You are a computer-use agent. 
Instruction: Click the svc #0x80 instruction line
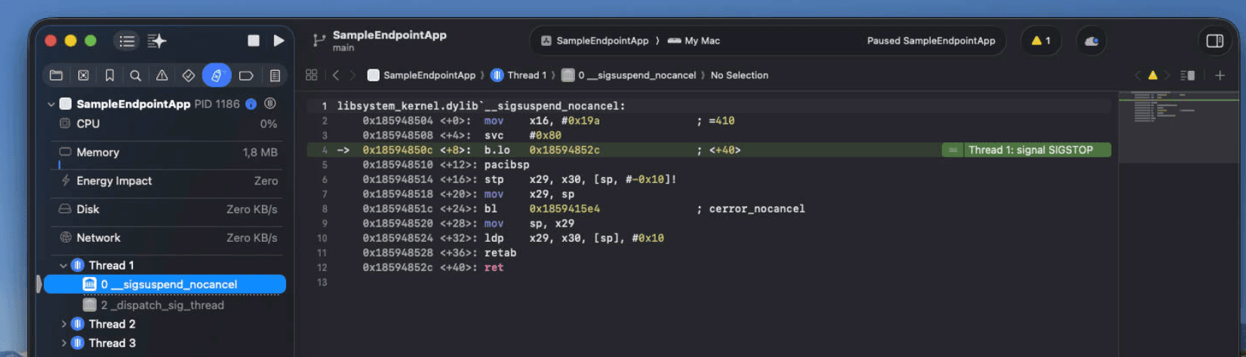[462, 136]
